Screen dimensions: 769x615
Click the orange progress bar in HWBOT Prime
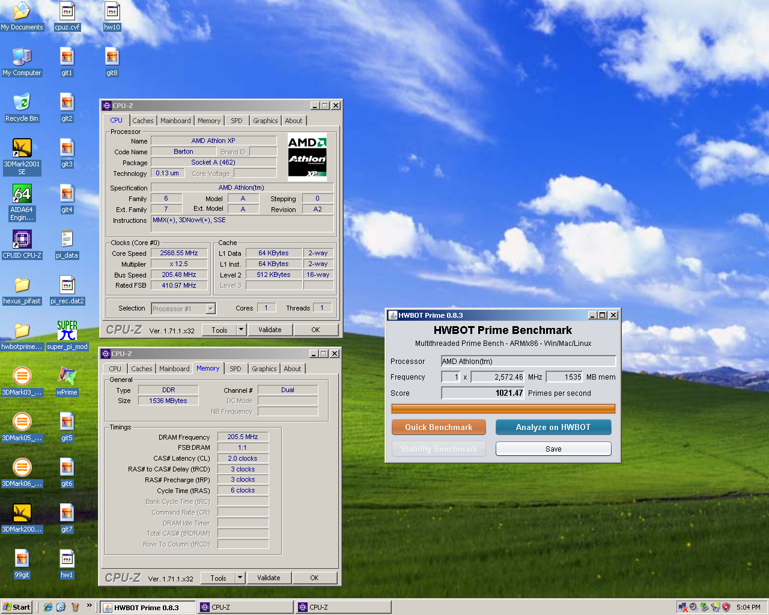click(x=503, y=409)
